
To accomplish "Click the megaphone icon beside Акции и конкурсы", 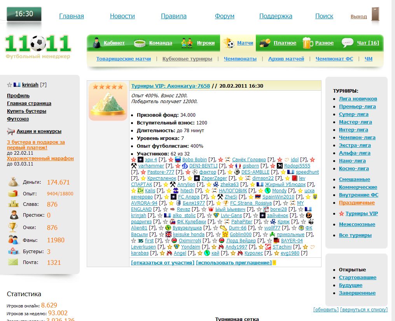I will 11,131.
